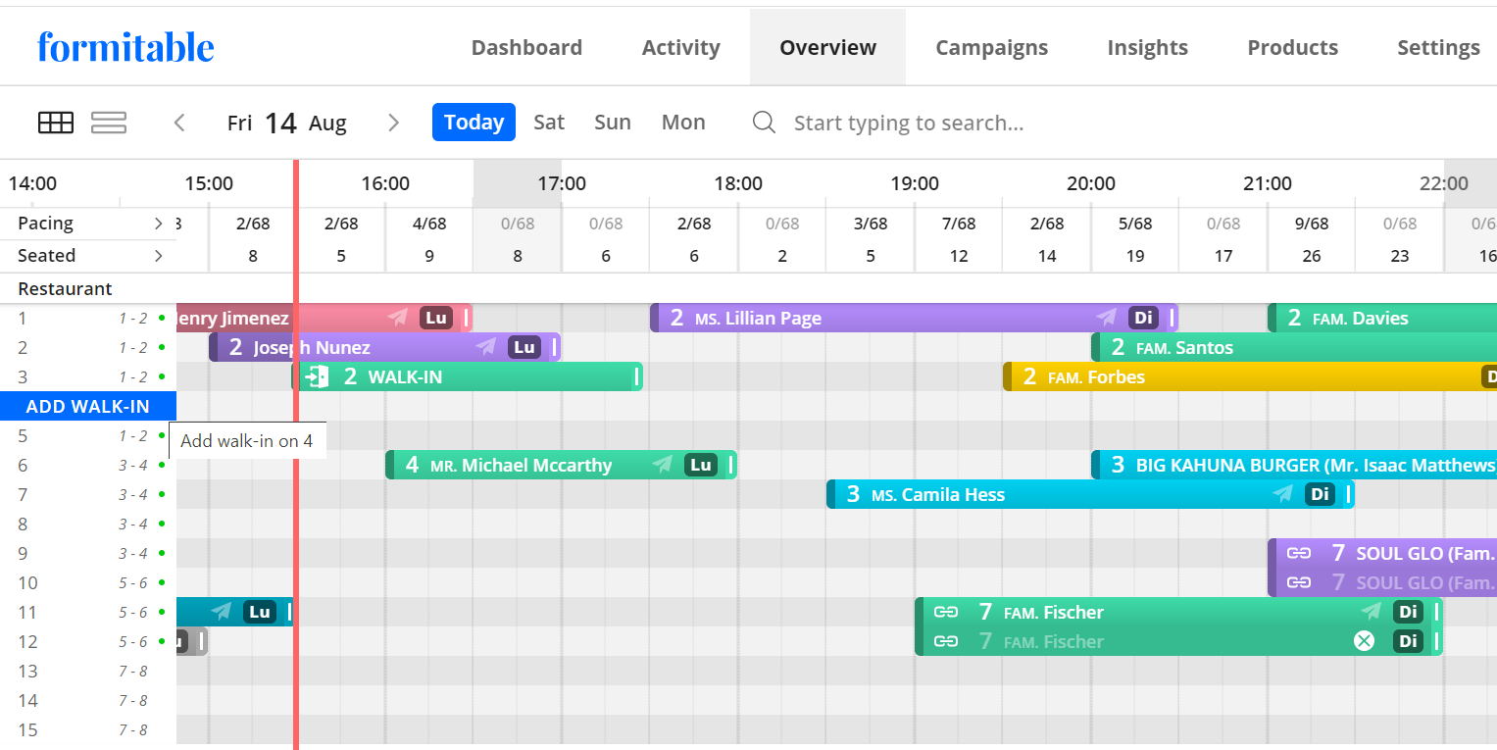Image resolution: width=1497 pixels, height=750 pixels.
Task: Click the search input field
Action: tap(910, 123)
